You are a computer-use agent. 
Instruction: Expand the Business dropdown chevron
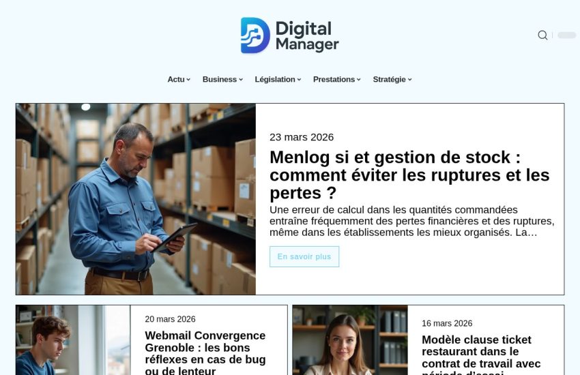pos(241,80)
